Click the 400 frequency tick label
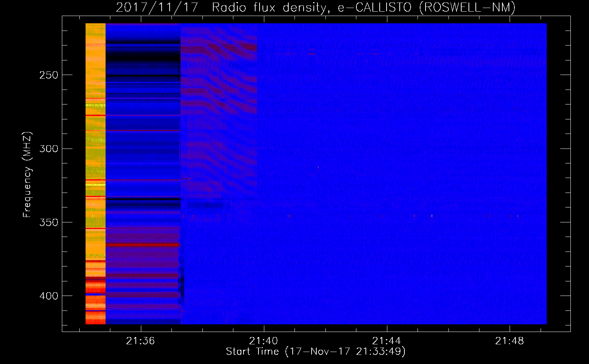589x364 pixels. [49, 296]
